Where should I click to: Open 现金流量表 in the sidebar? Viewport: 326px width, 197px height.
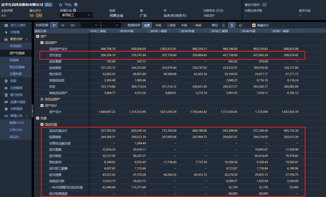17,67
